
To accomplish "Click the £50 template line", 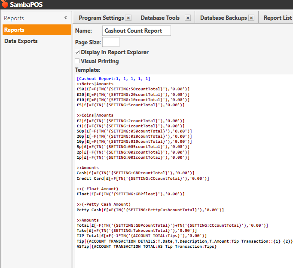I will point(133,89).
